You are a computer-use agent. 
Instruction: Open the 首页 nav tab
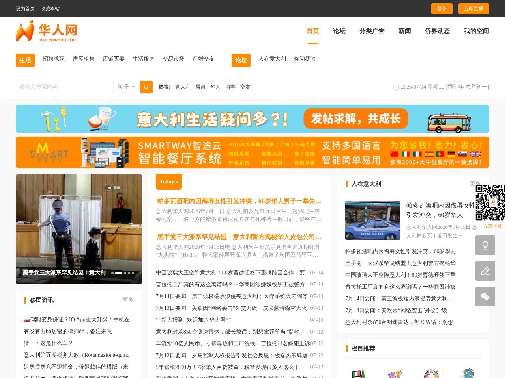[312, 31]
